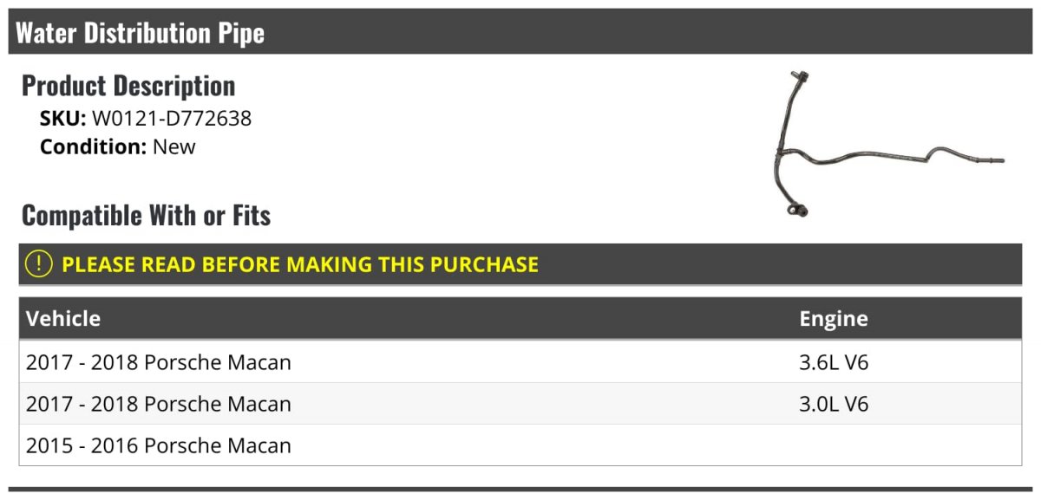Click the yellow exclamation warning icon
The image size is (1041, 500).
[39, 264]
